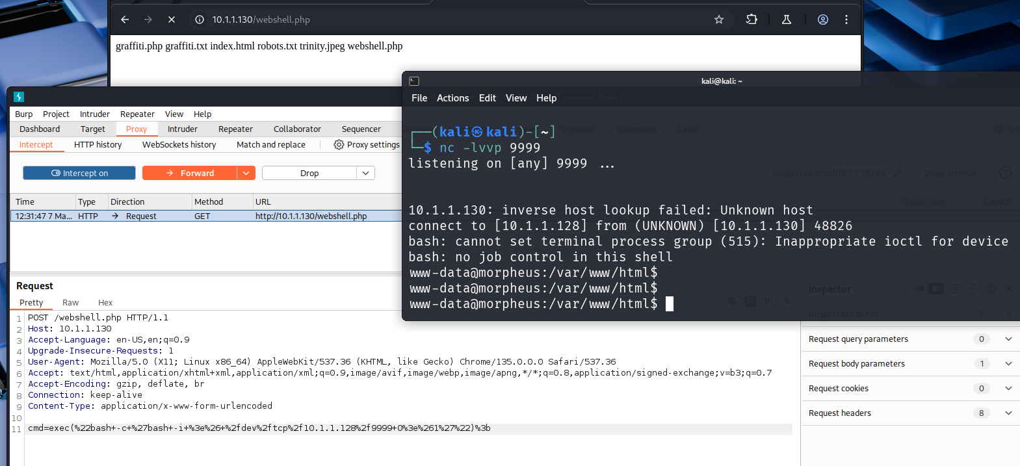Screen dimensions: 1020x466
Task: Click the browser address bar URL
Action: 261,19
